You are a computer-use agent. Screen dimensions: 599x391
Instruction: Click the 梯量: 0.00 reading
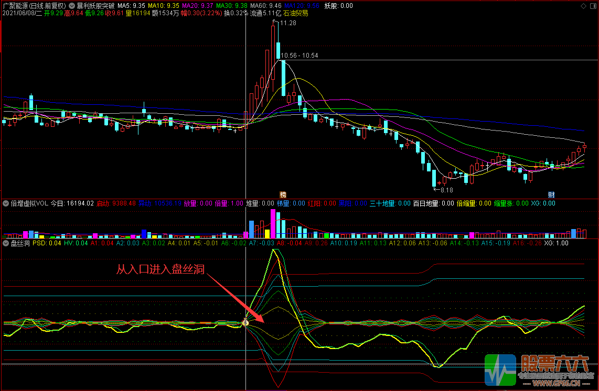(x=291, y=203)
